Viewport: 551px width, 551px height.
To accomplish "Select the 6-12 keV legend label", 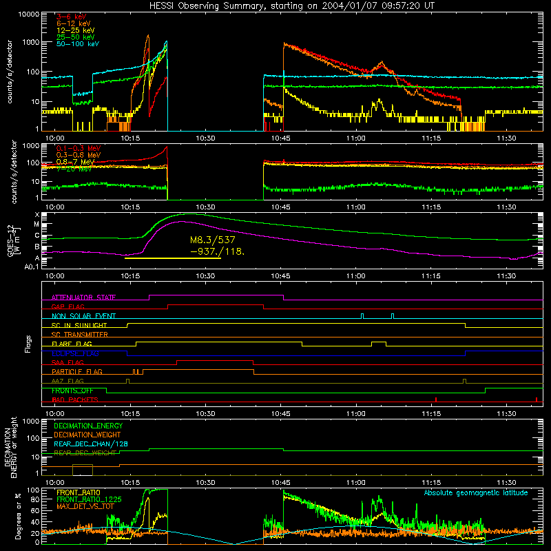I will coord(74,23).
